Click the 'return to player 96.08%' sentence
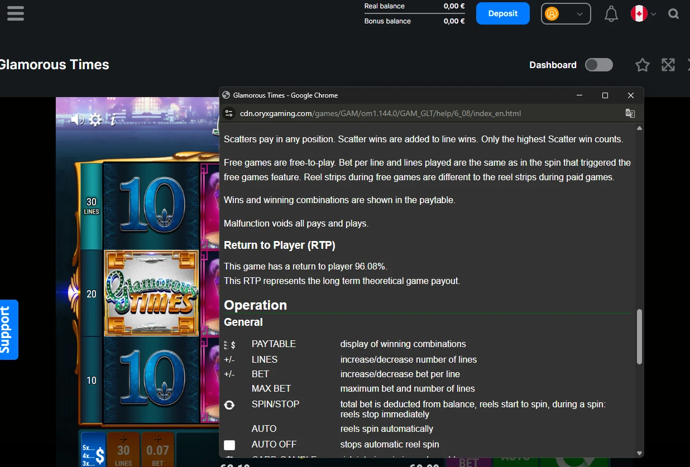The width and height of the screenshot is (690, 467). (306, 267)
